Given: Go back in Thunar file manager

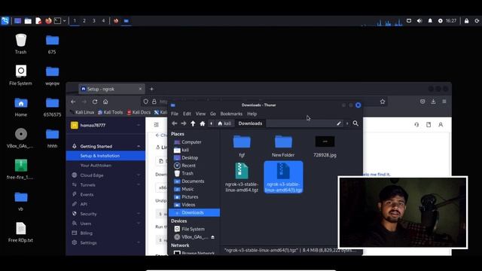Looking at the screenshot, I should (x=174, y=123).
